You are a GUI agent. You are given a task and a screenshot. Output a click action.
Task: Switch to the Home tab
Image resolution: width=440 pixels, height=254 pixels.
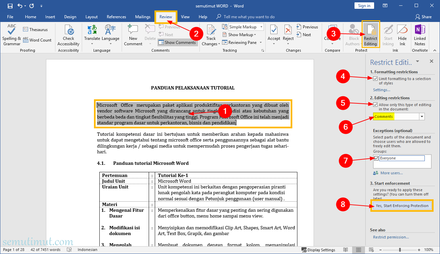pyautogui.click(x=30, y=17)
